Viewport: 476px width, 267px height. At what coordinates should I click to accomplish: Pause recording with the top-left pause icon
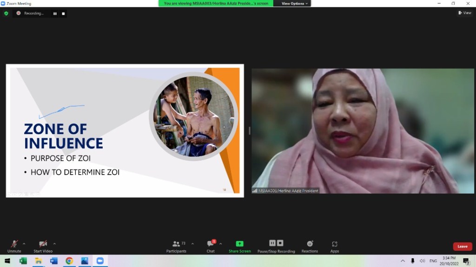tap(55, 13)
